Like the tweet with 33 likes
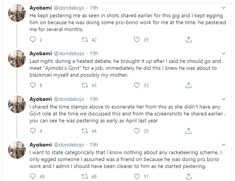This screenshot has height=181, width=235. 137,85
